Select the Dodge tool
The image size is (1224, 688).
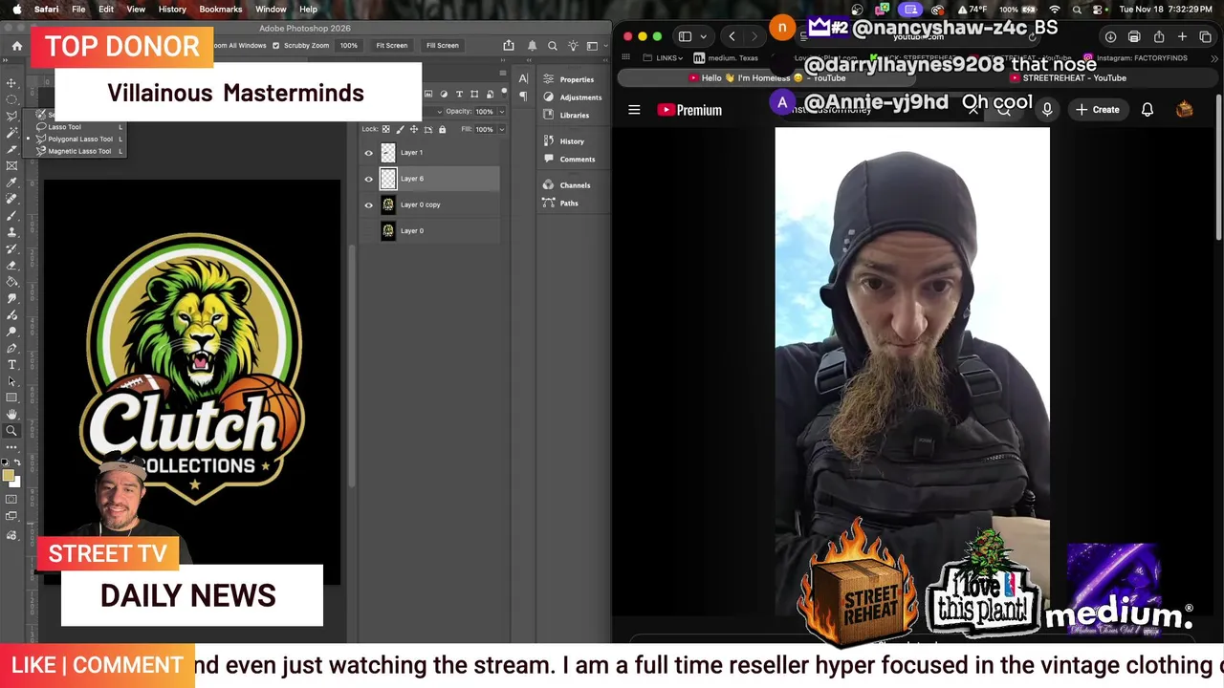coord(11,332)
